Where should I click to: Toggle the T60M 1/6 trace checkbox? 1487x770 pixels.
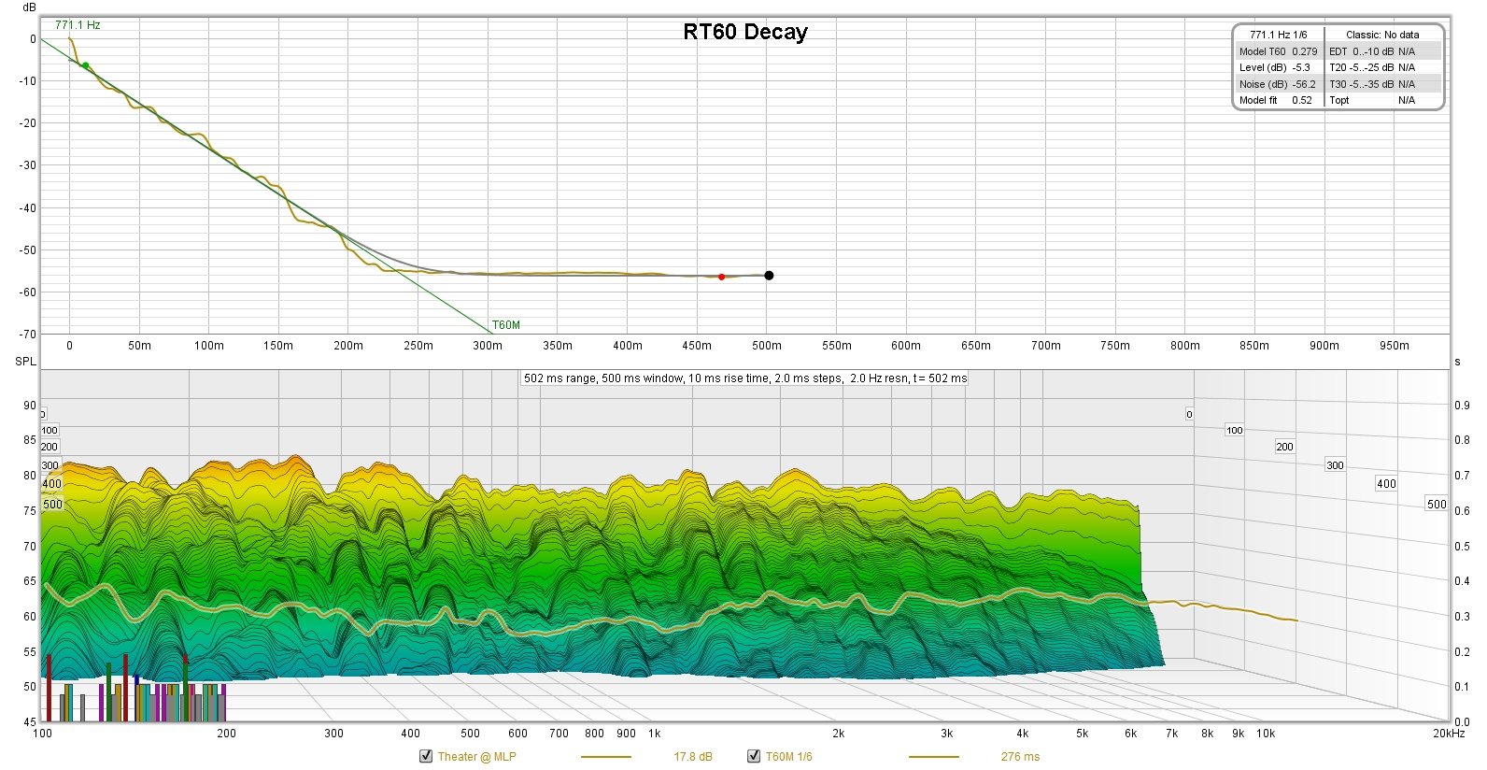tap(753, 756)
